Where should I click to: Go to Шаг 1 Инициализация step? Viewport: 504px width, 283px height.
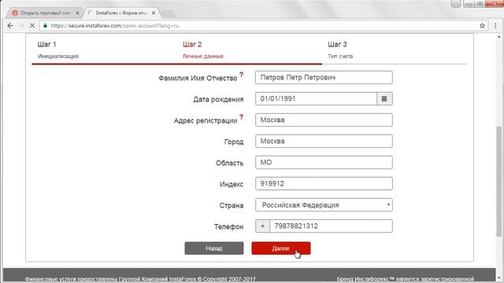[57, 50]
